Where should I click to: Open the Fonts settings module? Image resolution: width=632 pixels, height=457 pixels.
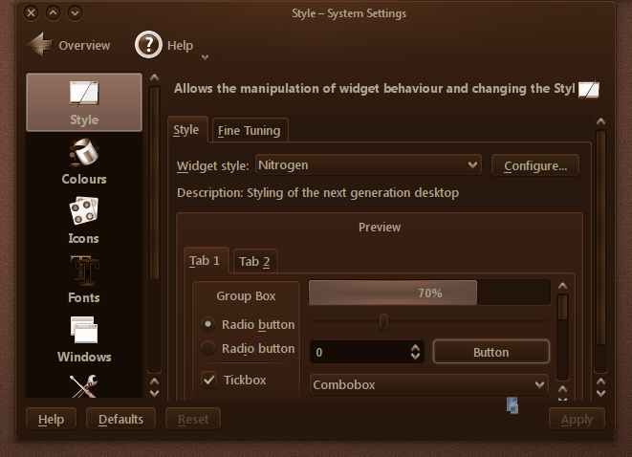pos(84,280)
